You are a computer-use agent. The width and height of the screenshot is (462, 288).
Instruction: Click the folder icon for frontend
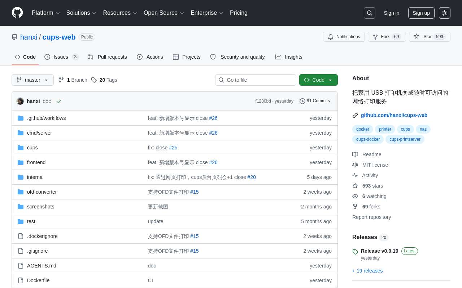pyautogui.click(x=21, y=162)
